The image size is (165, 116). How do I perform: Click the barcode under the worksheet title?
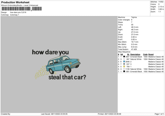(16, 9)
